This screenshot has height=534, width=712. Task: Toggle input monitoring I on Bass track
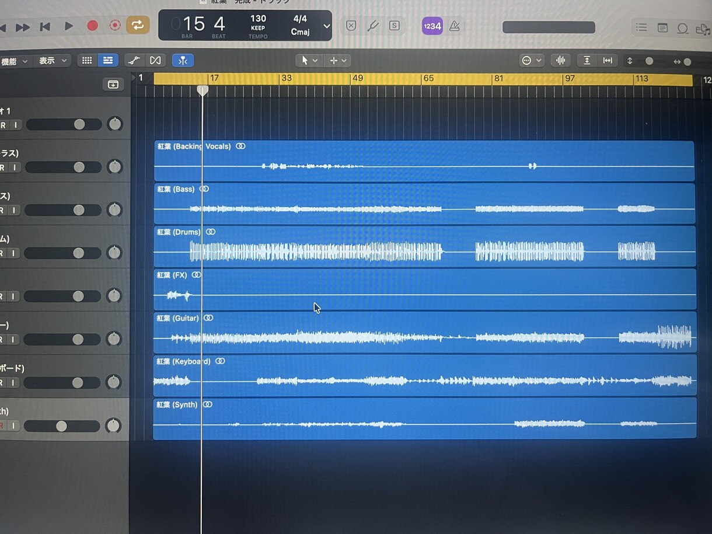tap(15, 210)
